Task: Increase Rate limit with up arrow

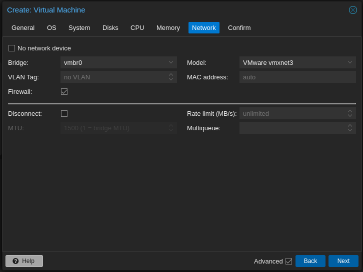Action: [350, 111]
